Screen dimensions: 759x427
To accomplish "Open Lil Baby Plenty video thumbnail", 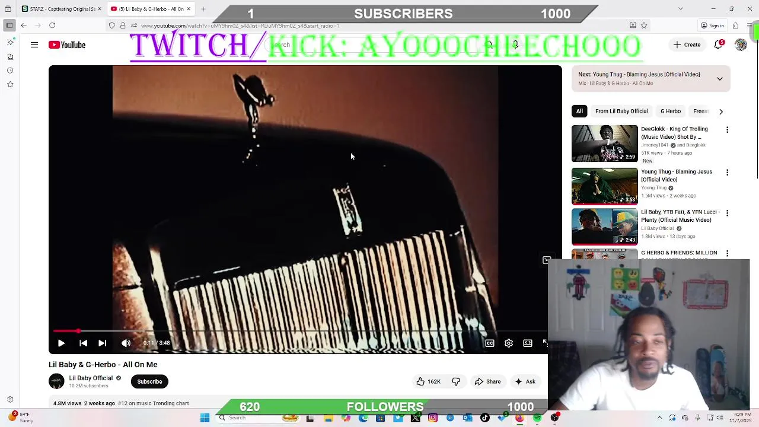I will coord(605,227).
